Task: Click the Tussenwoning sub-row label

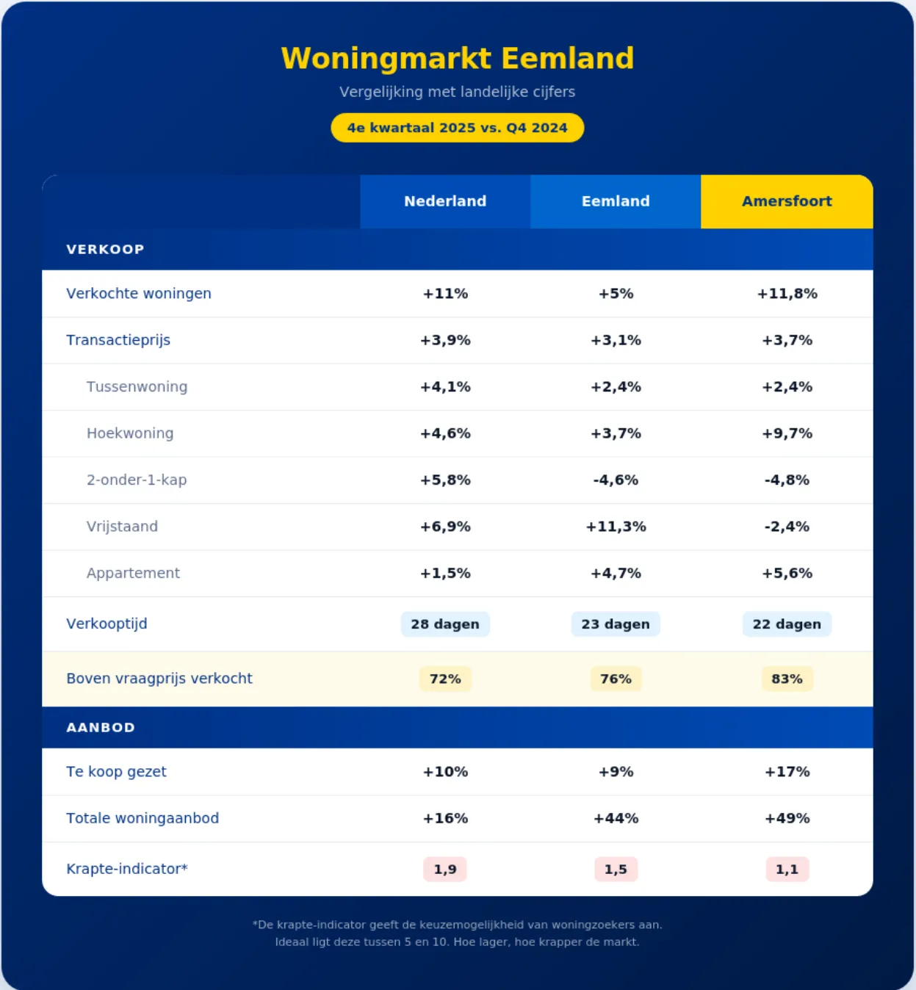Action: tap(137, 387)
